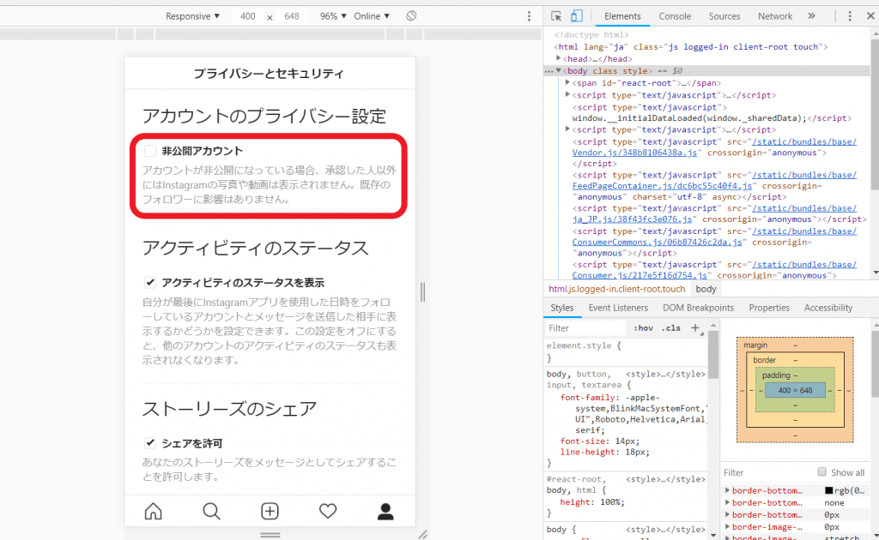Toggle the シェアを許可 checkbox

(150, 443)
